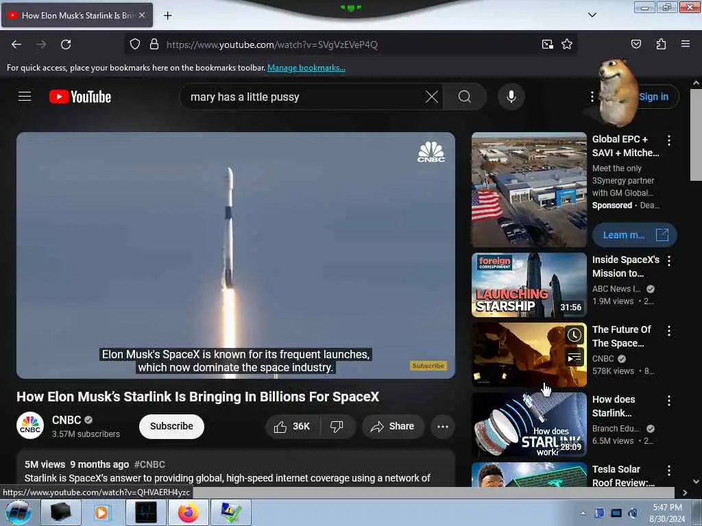702x526 pixels.
Task: Dislike the video with thumbs down
Action: click(x=337, y=427)
